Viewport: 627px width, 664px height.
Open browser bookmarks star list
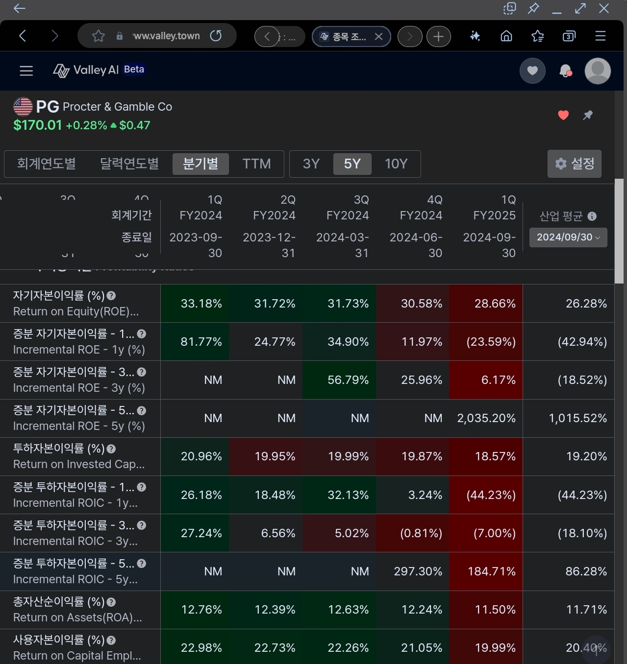click(x=537, y=36)
